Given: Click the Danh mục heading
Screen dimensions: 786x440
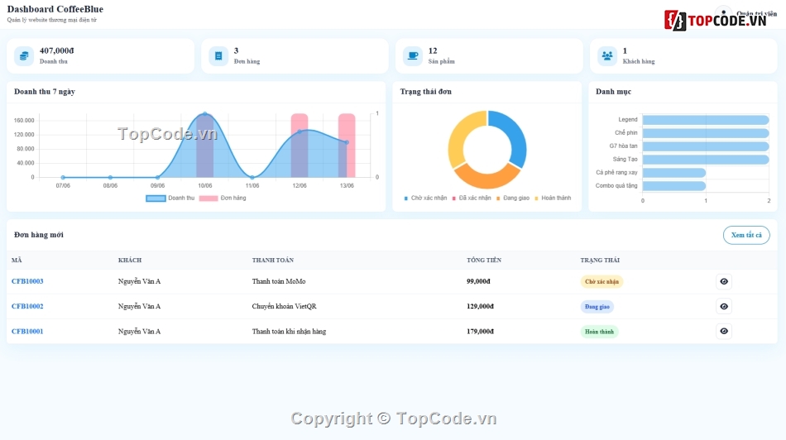Looking at the screenshot, I should 613,92.
